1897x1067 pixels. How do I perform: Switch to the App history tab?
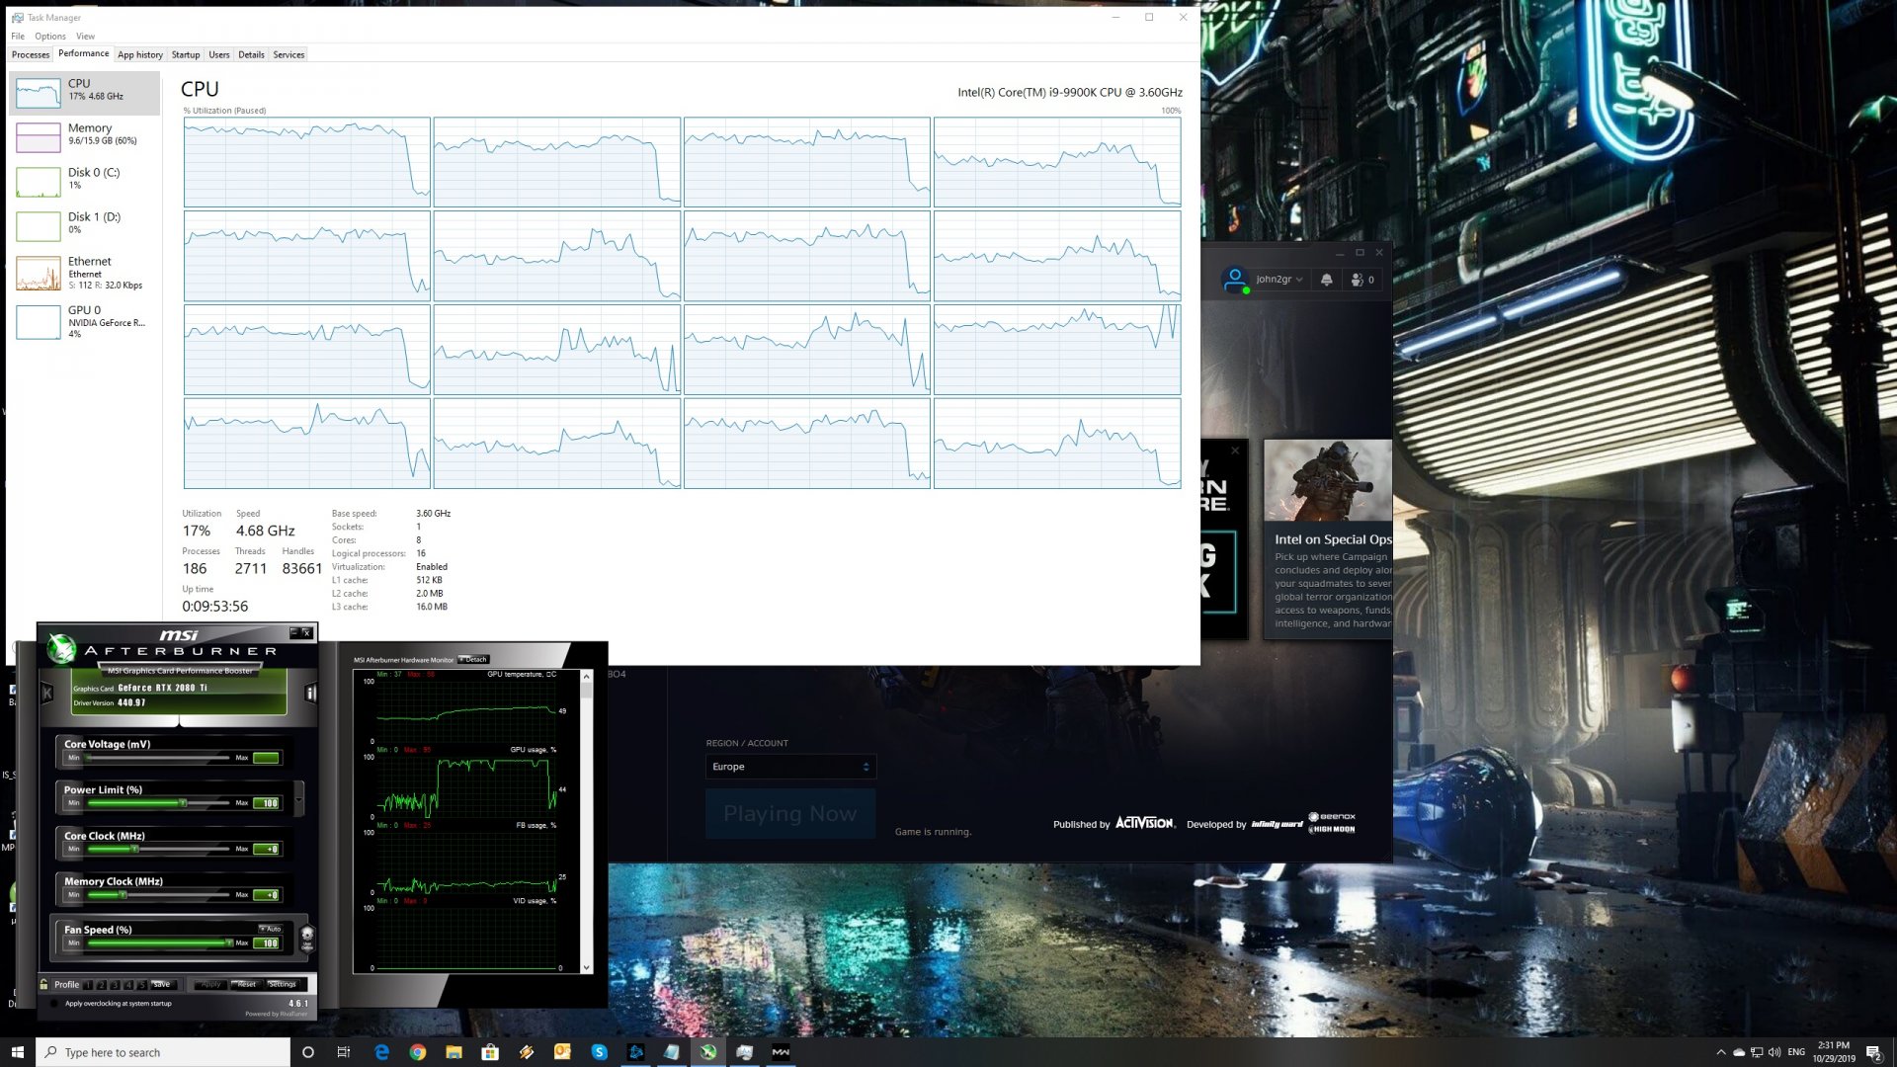(x=140, y=55)
